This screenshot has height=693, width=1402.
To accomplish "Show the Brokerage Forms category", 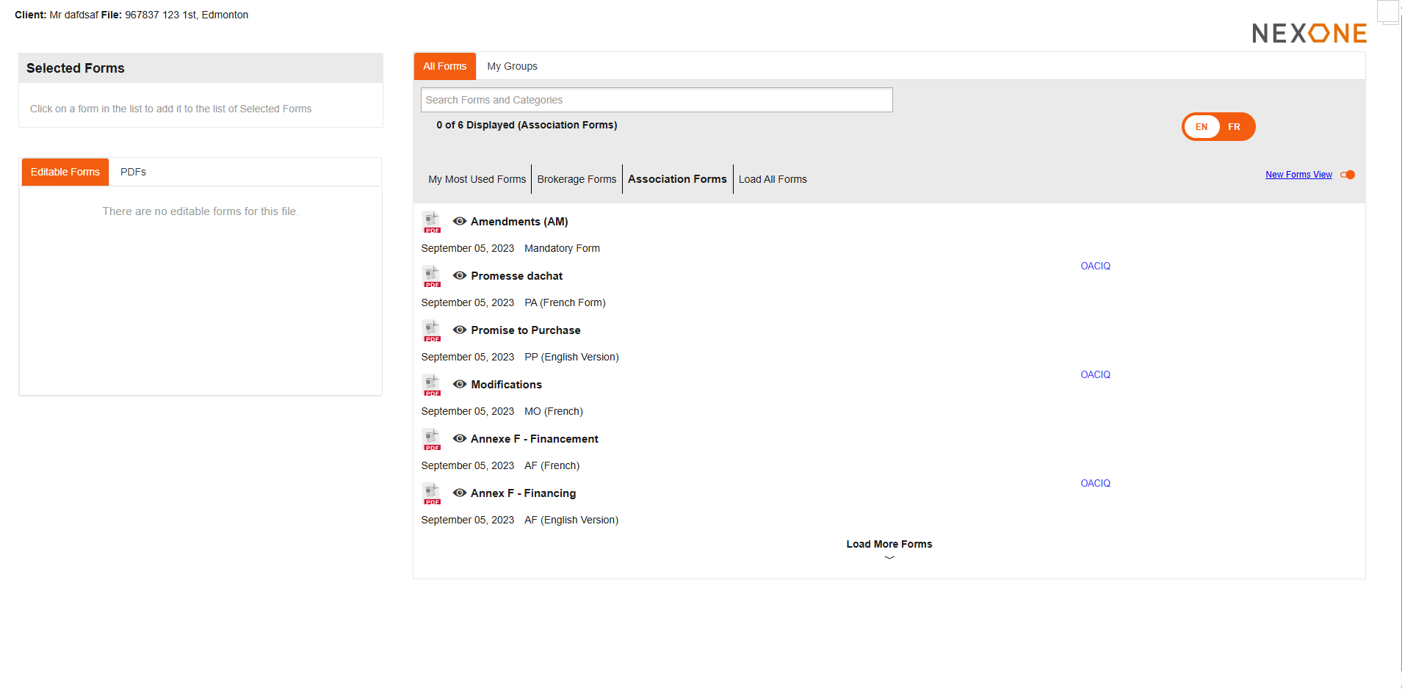I will [577, 179].
